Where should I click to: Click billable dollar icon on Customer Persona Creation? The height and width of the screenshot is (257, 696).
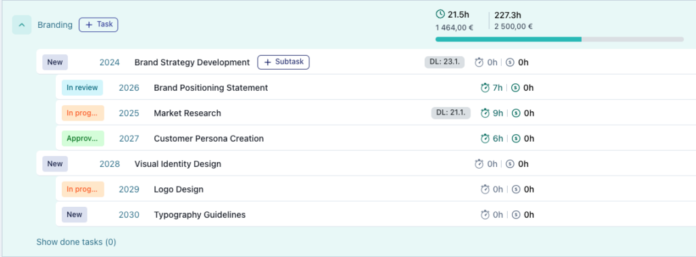[x=516, y=139]
